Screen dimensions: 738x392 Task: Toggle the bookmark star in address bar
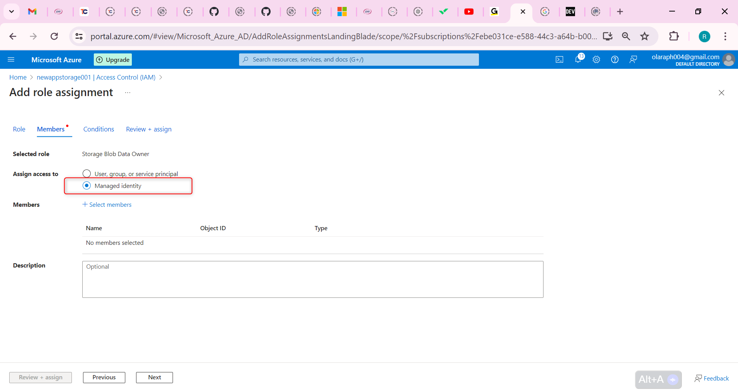pyautogui.click(x=644, y=36)
